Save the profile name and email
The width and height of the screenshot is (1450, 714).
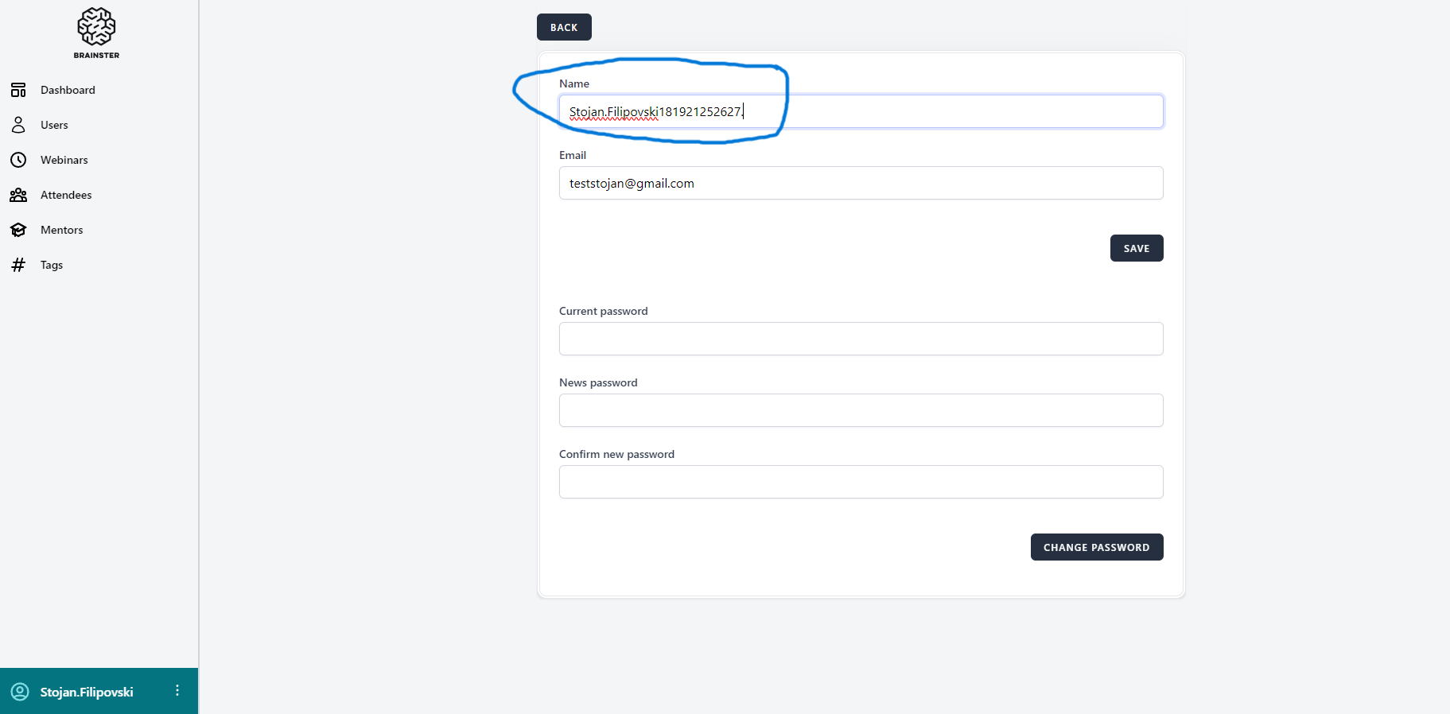[1136, 248]
